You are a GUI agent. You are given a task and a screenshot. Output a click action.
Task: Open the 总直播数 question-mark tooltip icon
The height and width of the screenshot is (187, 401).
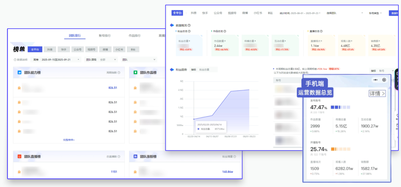coord(119,157)
